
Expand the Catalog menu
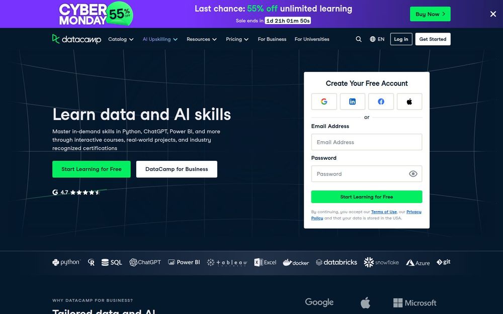click(x=121, y=39)
